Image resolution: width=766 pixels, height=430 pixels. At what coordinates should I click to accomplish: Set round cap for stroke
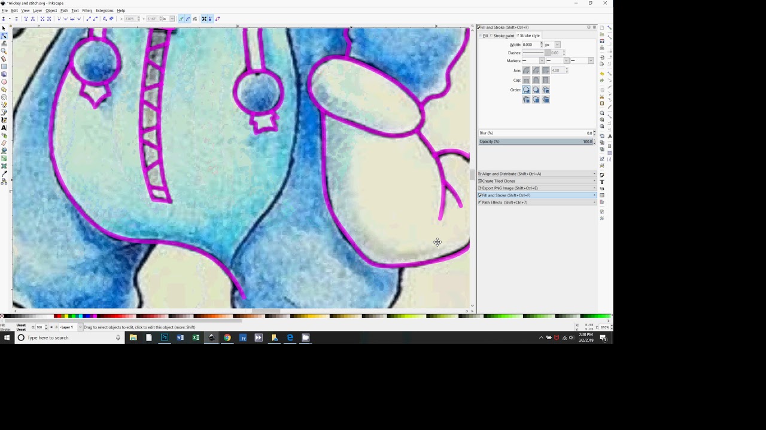coord(536,80)
